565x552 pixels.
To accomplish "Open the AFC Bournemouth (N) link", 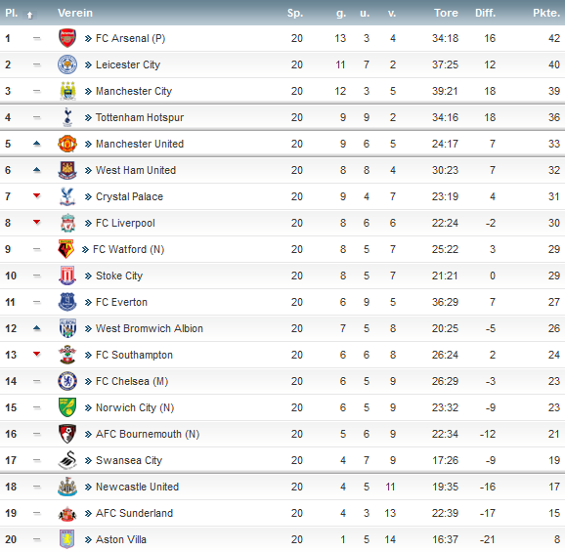I will click(148, 434).
